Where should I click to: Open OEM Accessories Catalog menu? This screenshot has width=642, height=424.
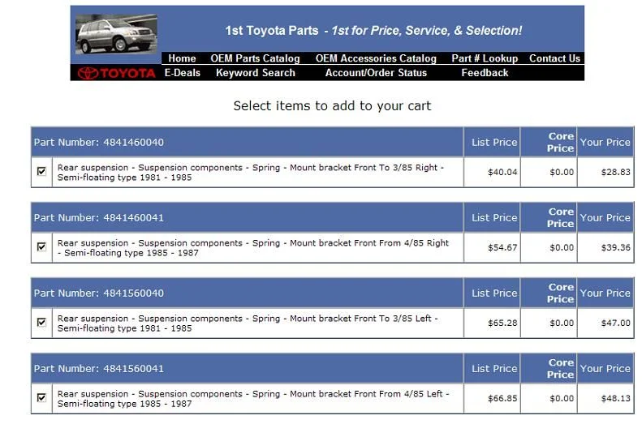click(x=376, y=58)
